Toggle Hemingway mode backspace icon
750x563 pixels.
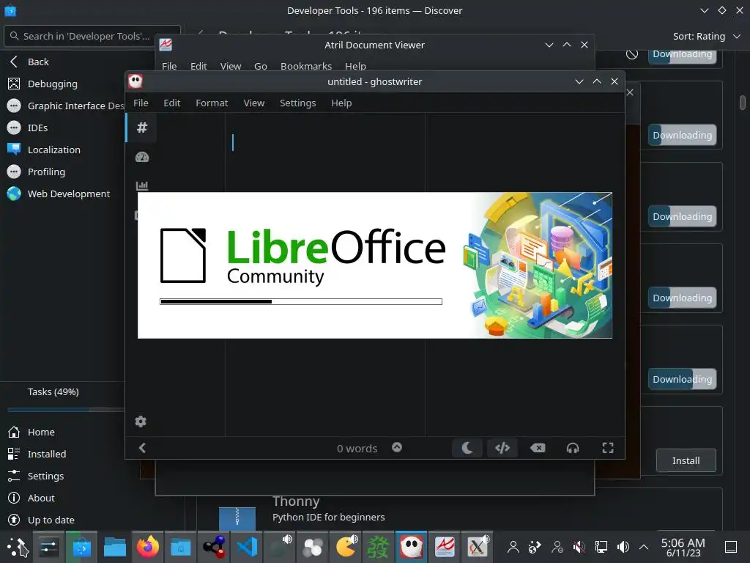[538, 448]
